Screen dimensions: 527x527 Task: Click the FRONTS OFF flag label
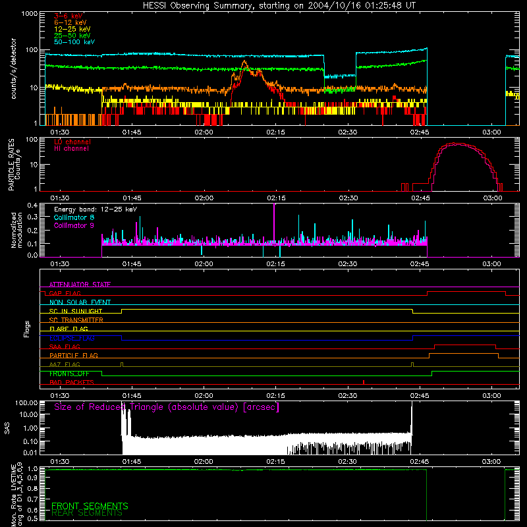pyautogui.click(x=69, y=374)
